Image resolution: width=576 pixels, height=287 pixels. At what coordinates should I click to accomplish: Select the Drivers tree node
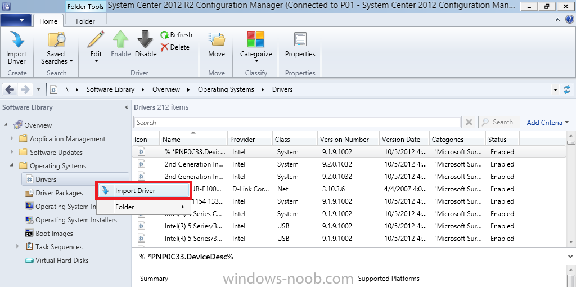point(75,180)
